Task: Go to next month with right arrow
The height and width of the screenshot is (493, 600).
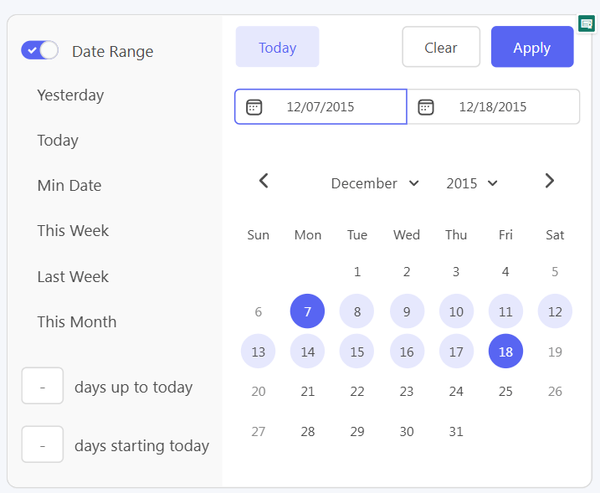Action: 550,181
